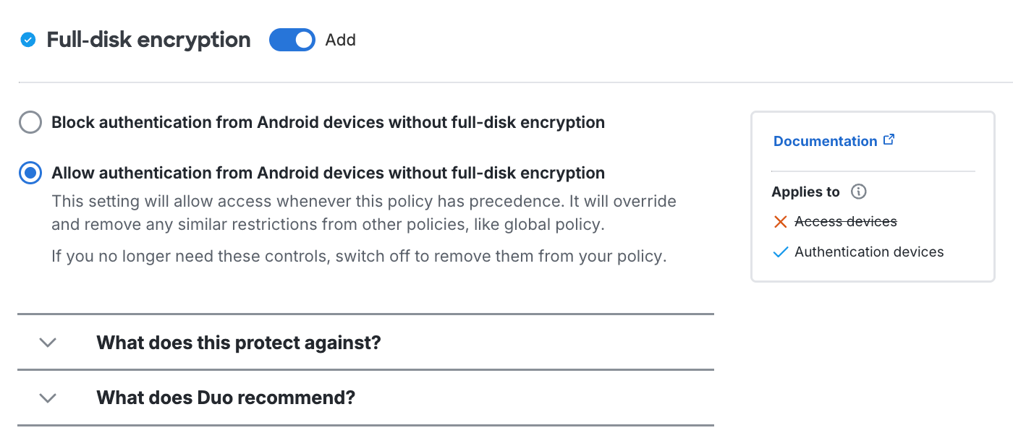Switch to the Documentation panel heading
The image size is (1013, 446).
(x=827, y=140)
